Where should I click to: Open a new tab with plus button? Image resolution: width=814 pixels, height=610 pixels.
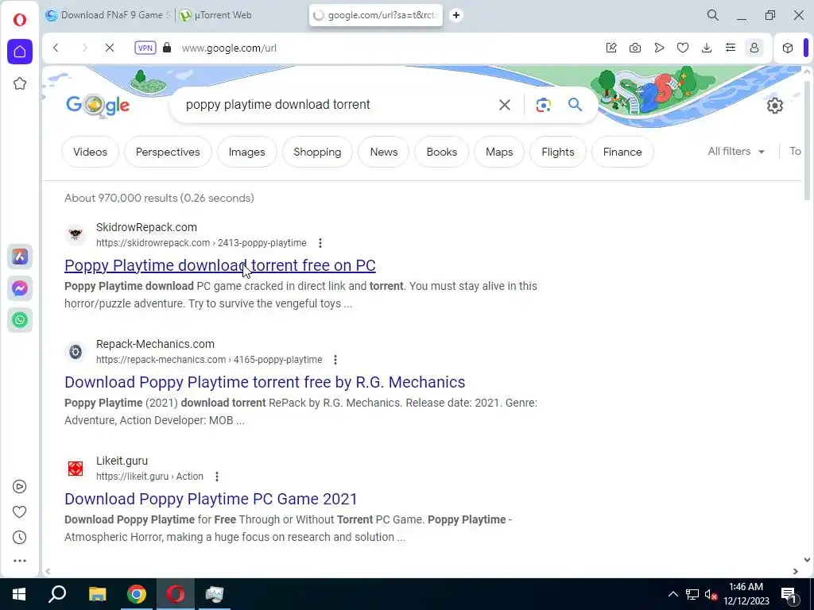point(455,15)
